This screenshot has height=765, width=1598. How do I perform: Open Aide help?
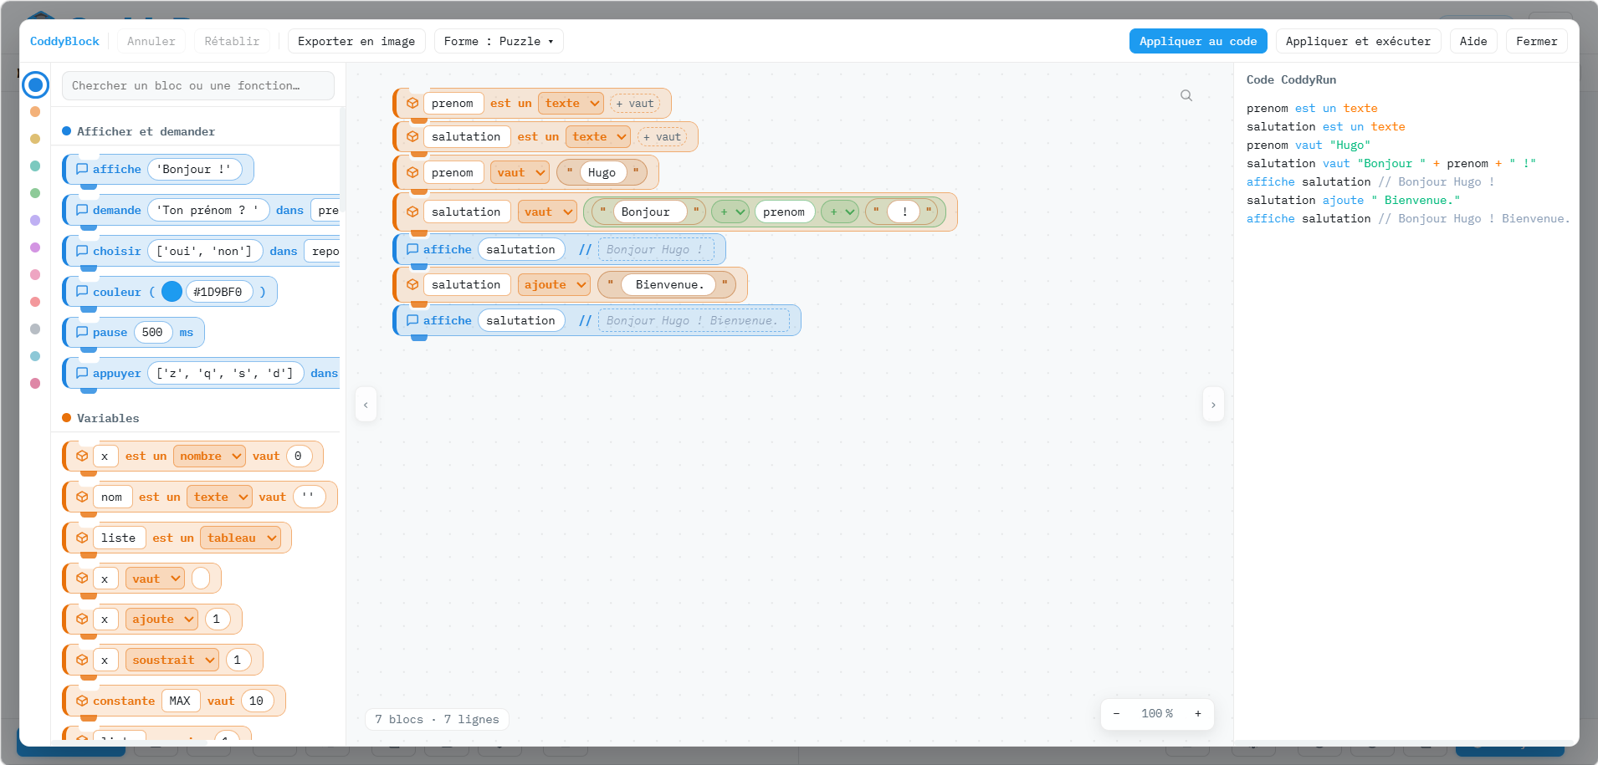(x=1473, y=41)
